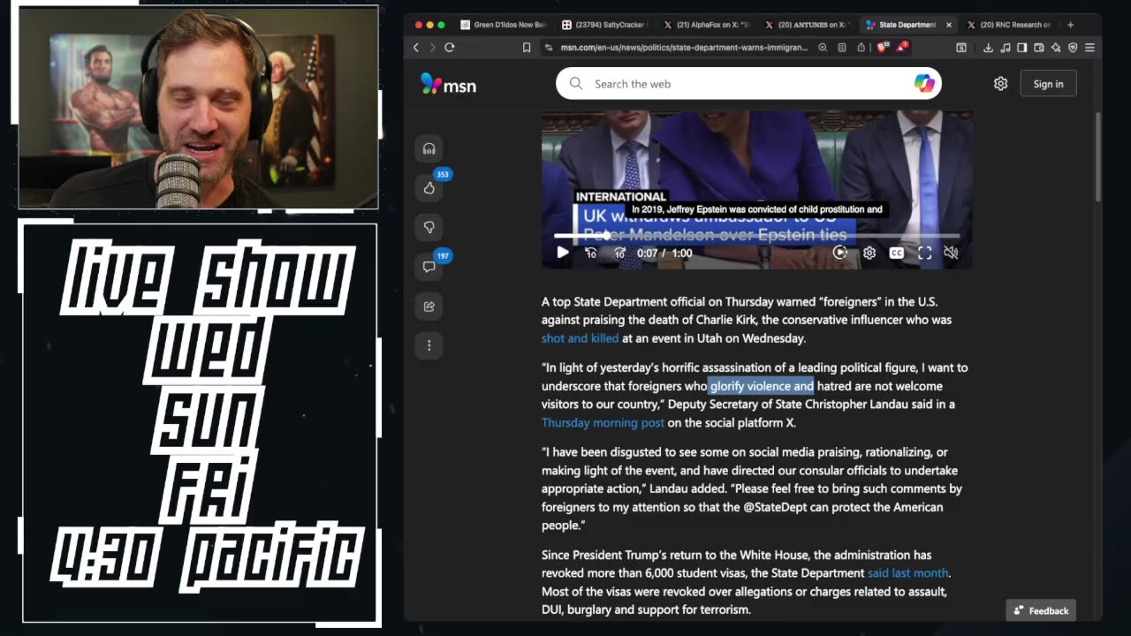1131x636 pixels.
Task: Click the msn.com address bar URL
Action: (684, 48)
